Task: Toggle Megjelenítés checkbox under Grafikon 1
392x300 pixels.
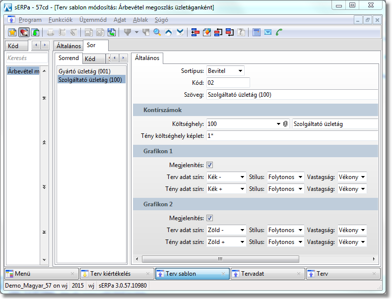Action: click(x=210, y=165)
